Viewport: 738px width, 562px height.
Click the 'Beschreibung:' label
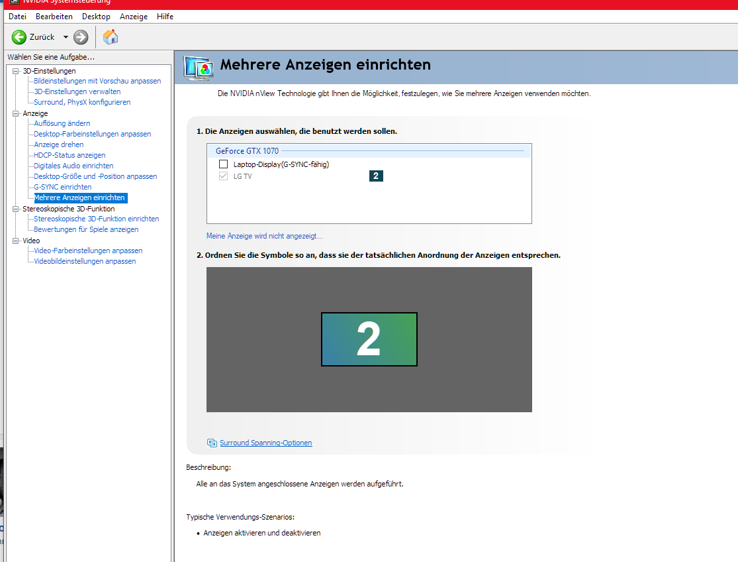(208, 467)
